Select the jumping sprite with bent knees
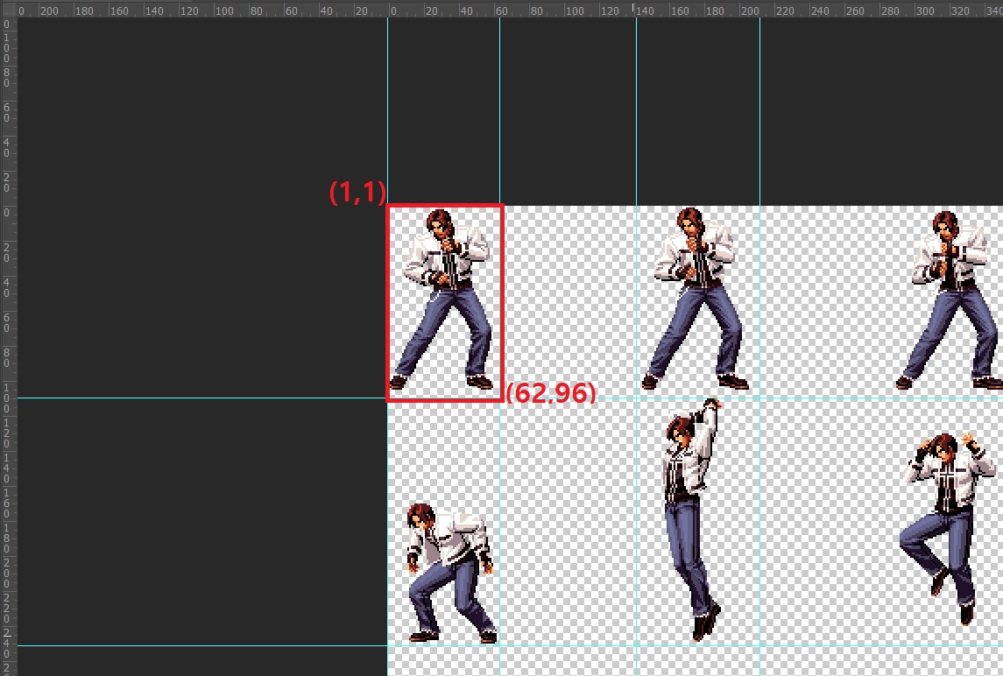The image size is (1003, 676). coord(947,528)
